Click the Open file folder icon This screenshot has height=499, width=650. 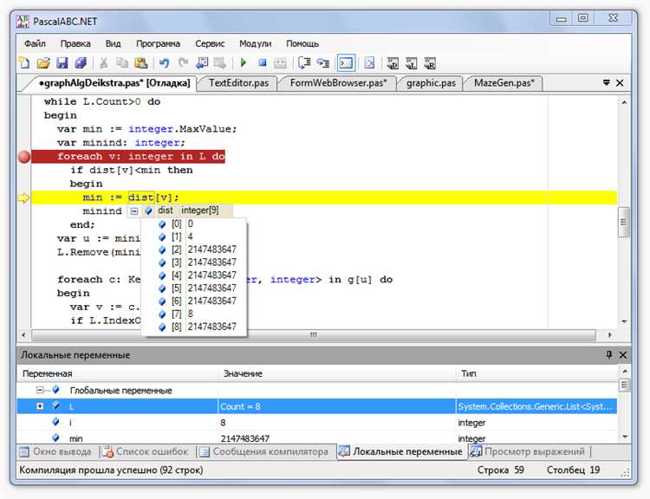pos(43,62)
